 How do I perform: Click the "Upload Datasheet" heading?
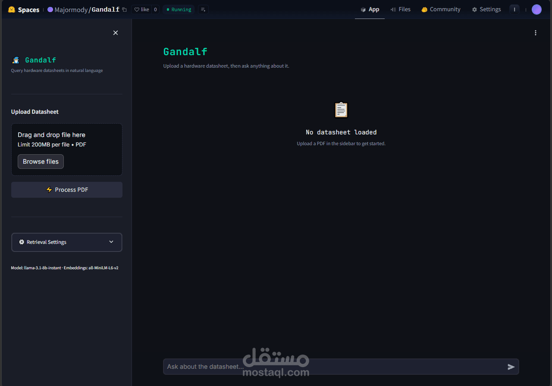[35, 112]
